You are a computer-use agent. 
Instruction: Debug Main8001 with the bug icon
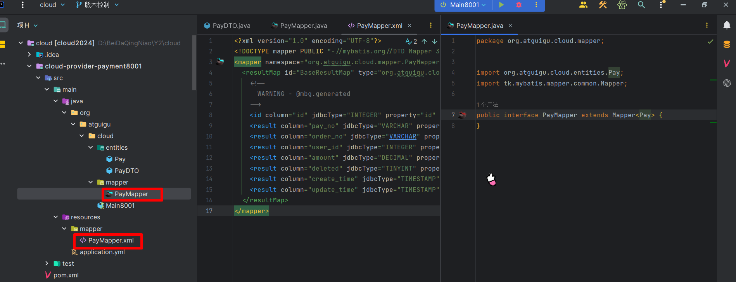coord(519,5)
